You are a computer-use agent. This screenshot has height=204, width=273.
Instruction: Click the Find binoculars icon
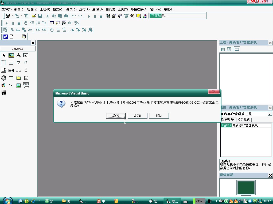pyautogui.click(x=66, y=16)
